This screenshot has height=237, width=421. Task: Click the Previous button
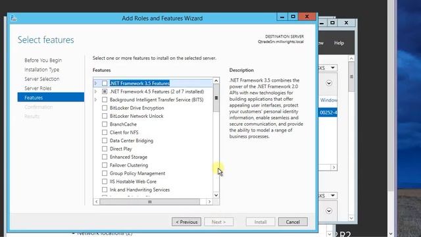(x=186, y=222)
